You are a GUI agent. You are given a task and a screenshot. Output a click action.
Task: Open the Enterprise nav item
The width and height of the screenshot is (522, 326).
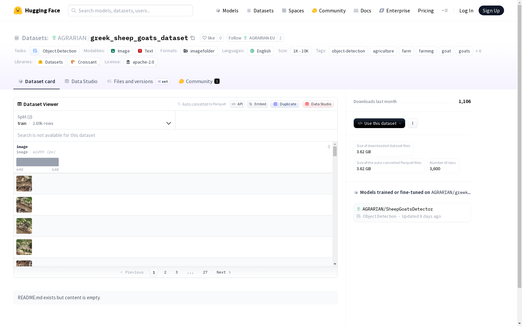[x=394, y=10]
